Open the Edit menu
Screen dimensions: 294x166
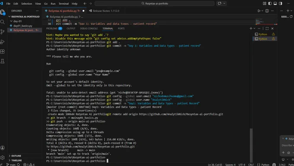click(16, 3)
